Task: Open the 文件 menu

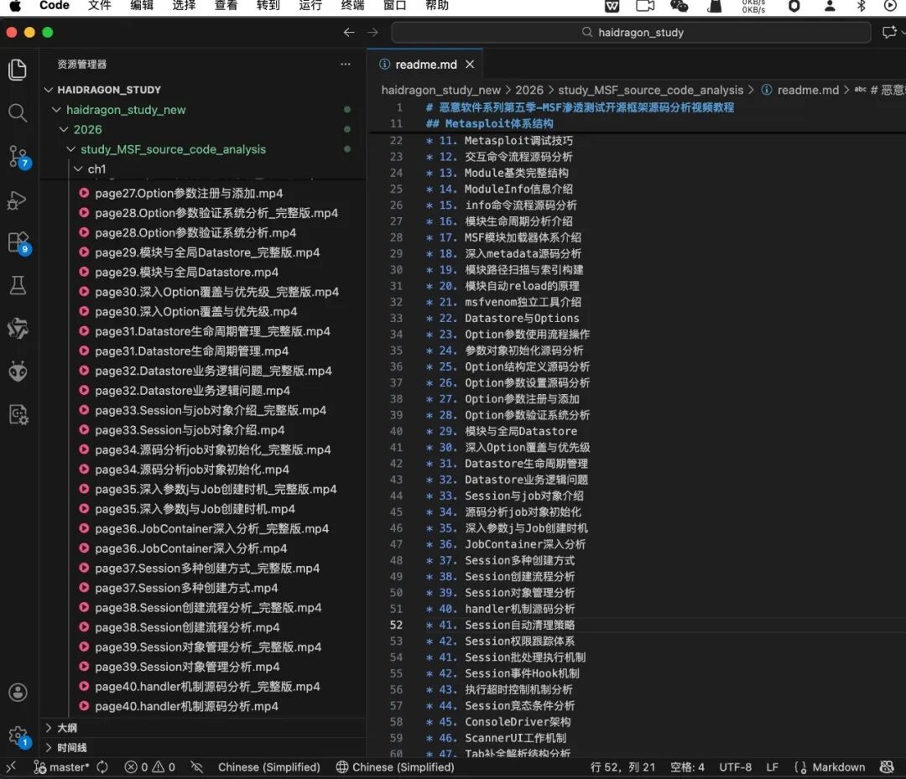Action: pyautogui.click(x=99, y=5)
